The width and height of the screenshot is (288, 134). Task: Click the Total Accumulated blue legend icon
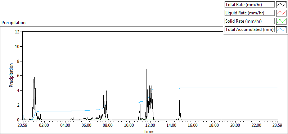pyautogui.click(x=282, y=29)
